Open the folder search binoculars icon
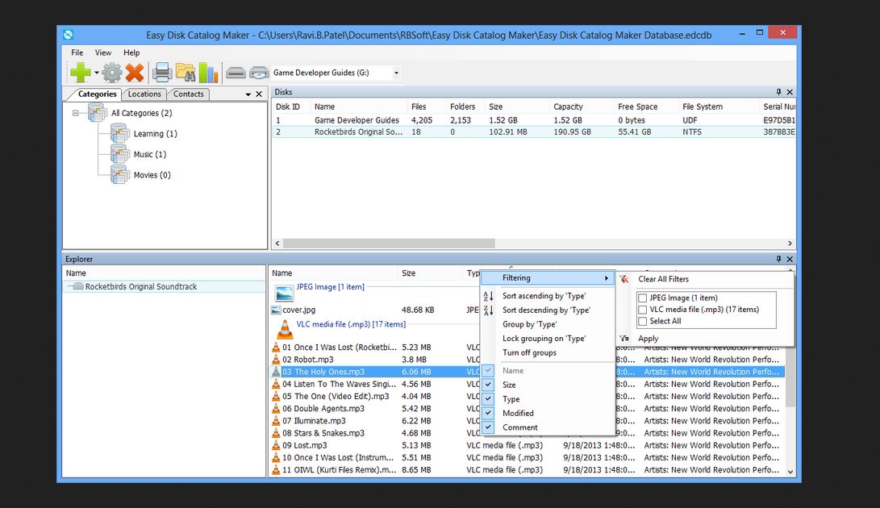Screen dimensions: 880x508 click(186, 73)
